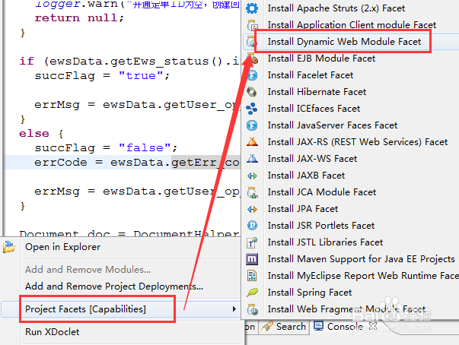The width and height of the screenshot is (459, 345).
Task: Pick Install ICEfaces Facet option
Action: click(314, 109)
